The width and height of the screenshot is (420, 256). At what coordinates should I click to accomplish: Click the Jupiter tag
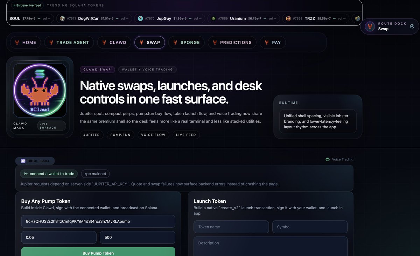92,135
